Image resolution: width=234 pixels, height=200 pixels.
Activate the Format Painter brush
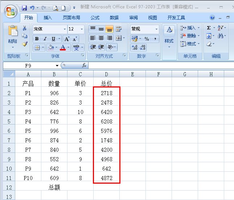pos(25,44)
